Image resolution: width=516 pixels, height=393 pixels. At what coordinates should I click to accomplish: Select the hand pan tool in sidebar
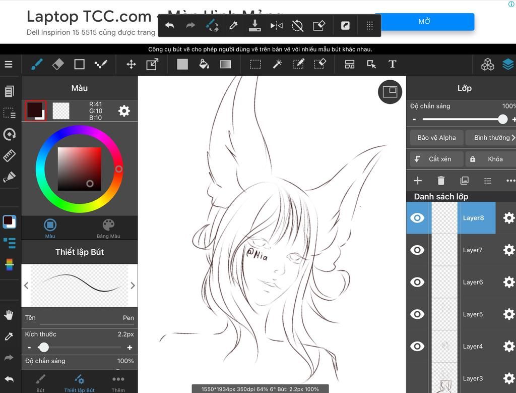[x=9, y=315]
